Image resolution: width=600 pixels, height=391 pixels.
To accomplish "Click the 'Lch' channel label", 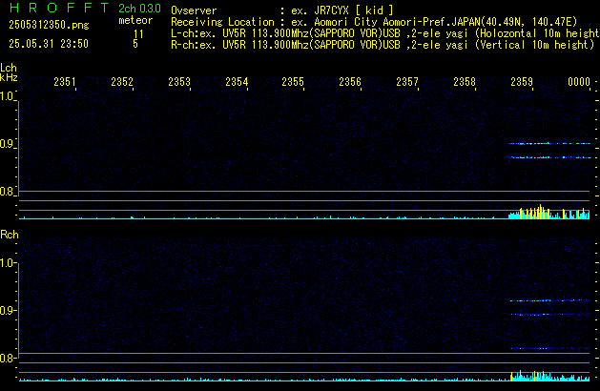I will coord(9,68).
